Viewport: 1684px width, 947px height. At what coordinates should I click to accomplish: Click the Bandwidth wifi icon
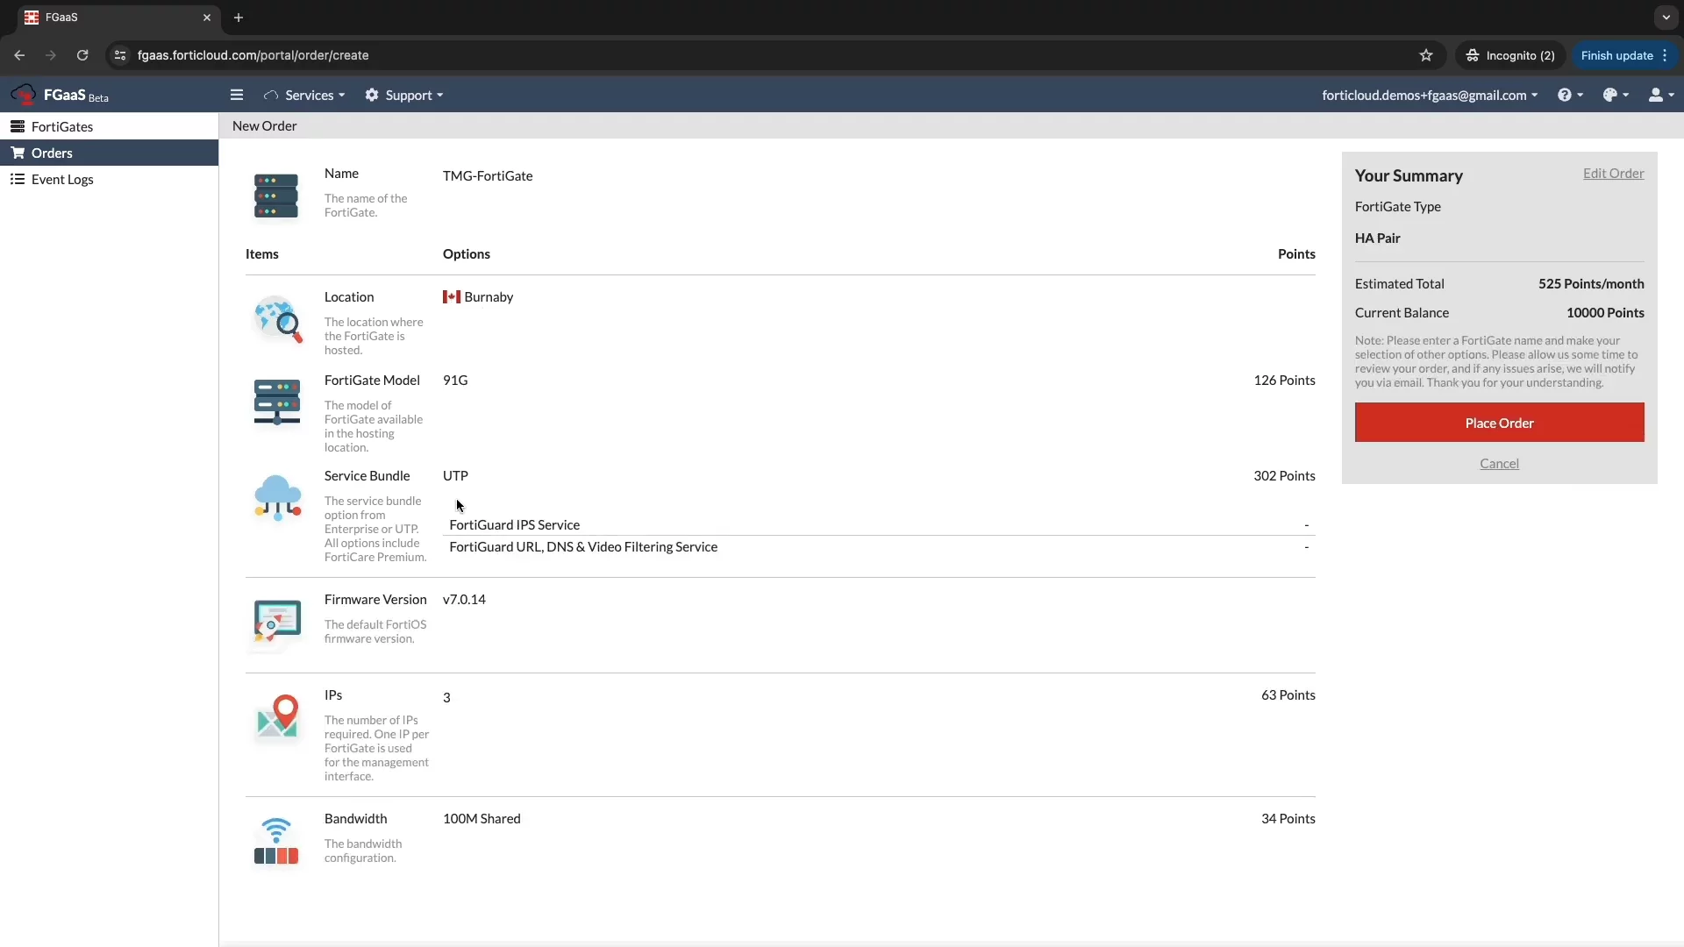[276, 841]
